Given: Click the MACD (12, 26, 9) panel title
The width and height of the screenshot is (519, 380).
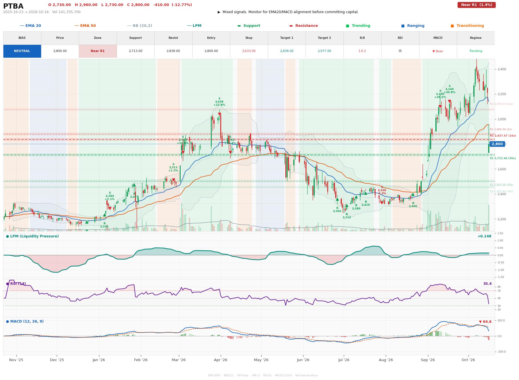Looking at the screenshot, I should click(x=25, y=321).
